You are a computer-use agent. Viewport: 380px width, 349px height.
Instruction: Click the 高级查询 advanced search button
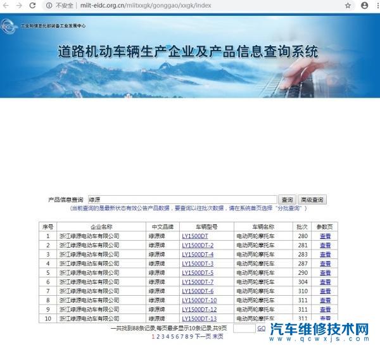click(312, 200)
